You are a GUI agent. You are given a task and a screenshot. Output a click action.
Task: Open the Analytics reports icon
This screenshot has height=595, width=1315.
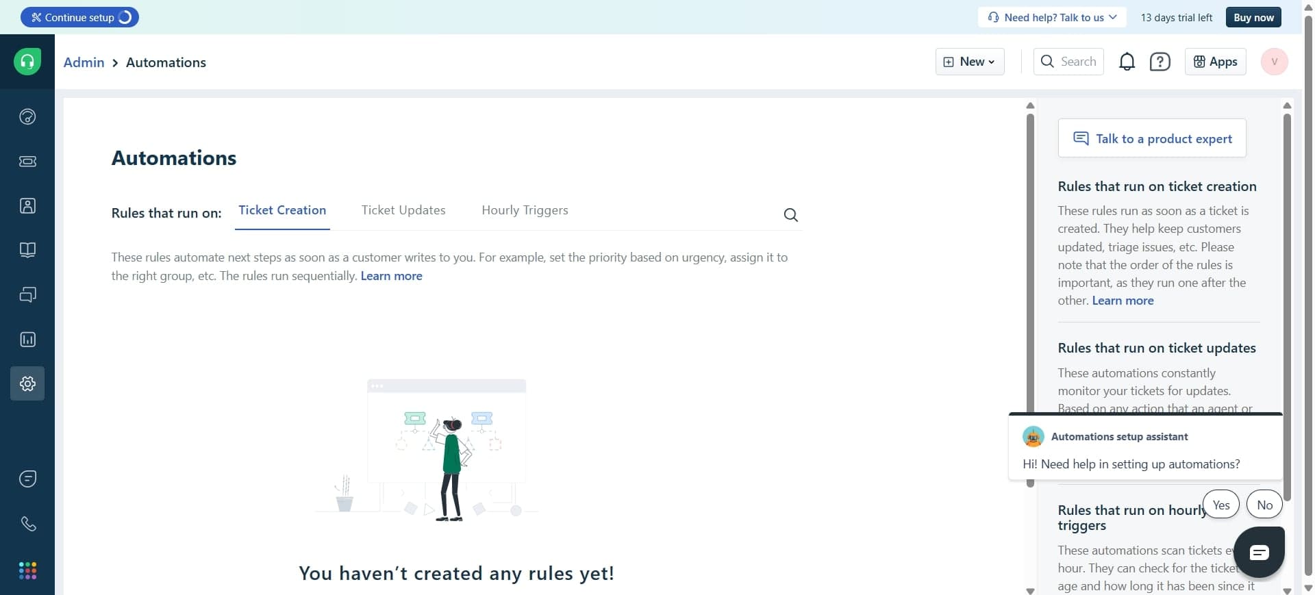click(x=27, y=340)
